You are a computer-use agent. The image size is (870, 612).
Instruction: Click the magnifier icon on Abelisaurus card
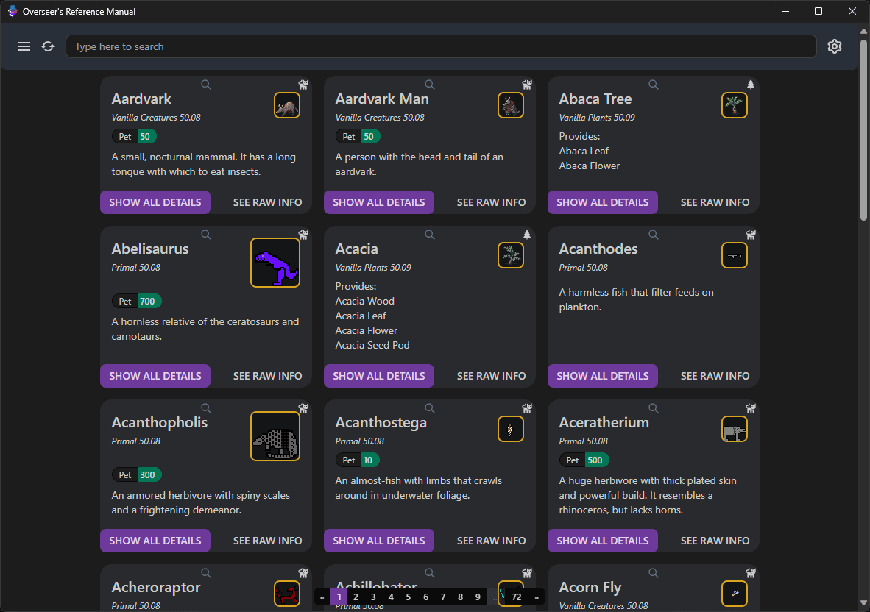pos(206,235)
